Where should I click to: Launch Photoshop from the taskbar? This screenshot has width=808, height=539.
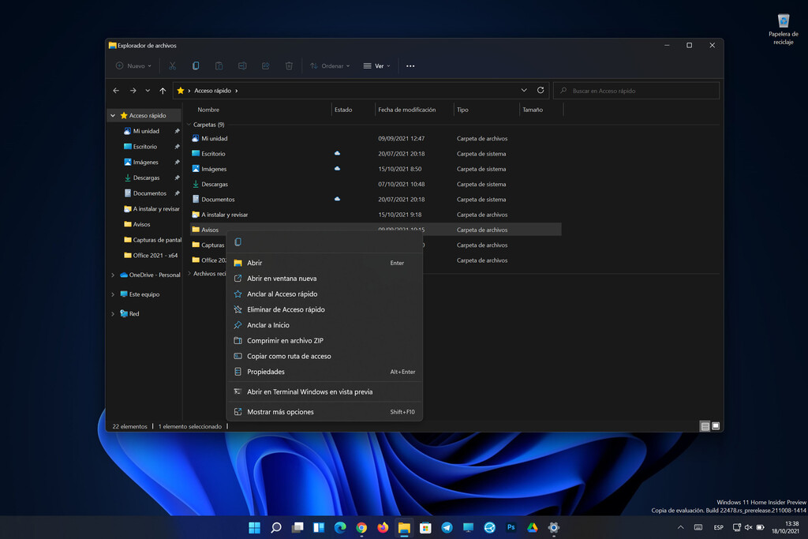511,528
